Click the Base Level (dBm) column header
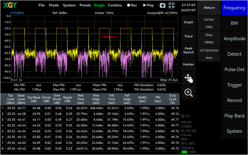 tap(21, 99)
